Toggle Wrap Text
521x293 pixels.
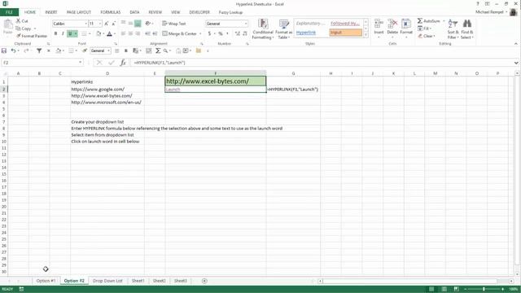tap(173, 24)
